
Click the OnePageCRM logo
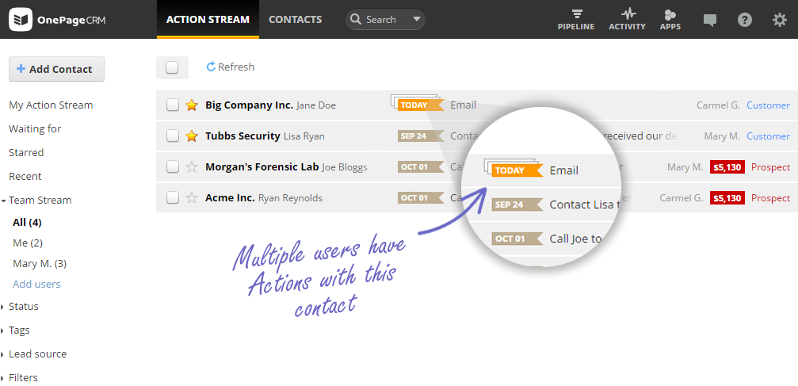coord(57,20)
